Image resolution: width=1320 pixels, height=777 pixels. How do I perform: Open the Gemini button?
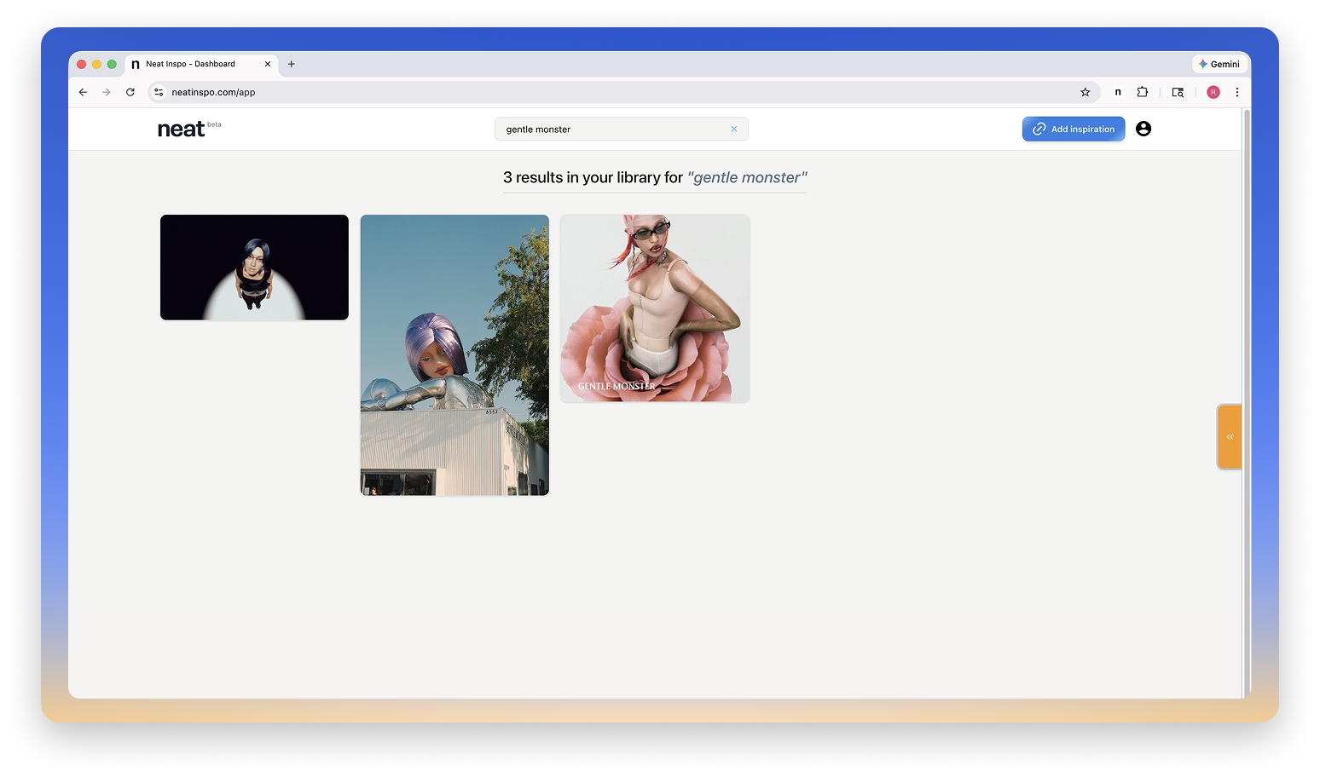[x=1219, y=64]
